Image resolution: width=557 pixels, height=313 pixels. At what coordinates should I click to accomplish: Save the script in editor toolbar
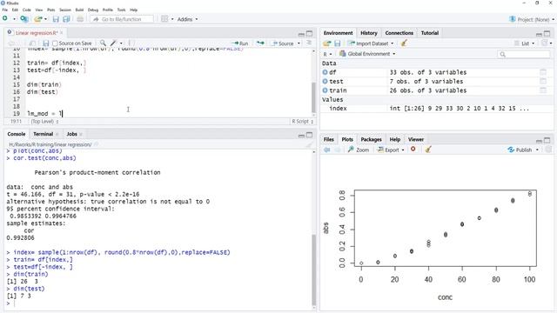(45, 43)
